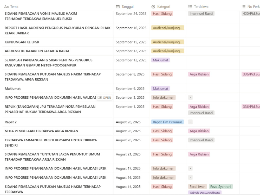The image size is (260, 195).
Task: Click the Kategori select icon
Action: [153, 7]
